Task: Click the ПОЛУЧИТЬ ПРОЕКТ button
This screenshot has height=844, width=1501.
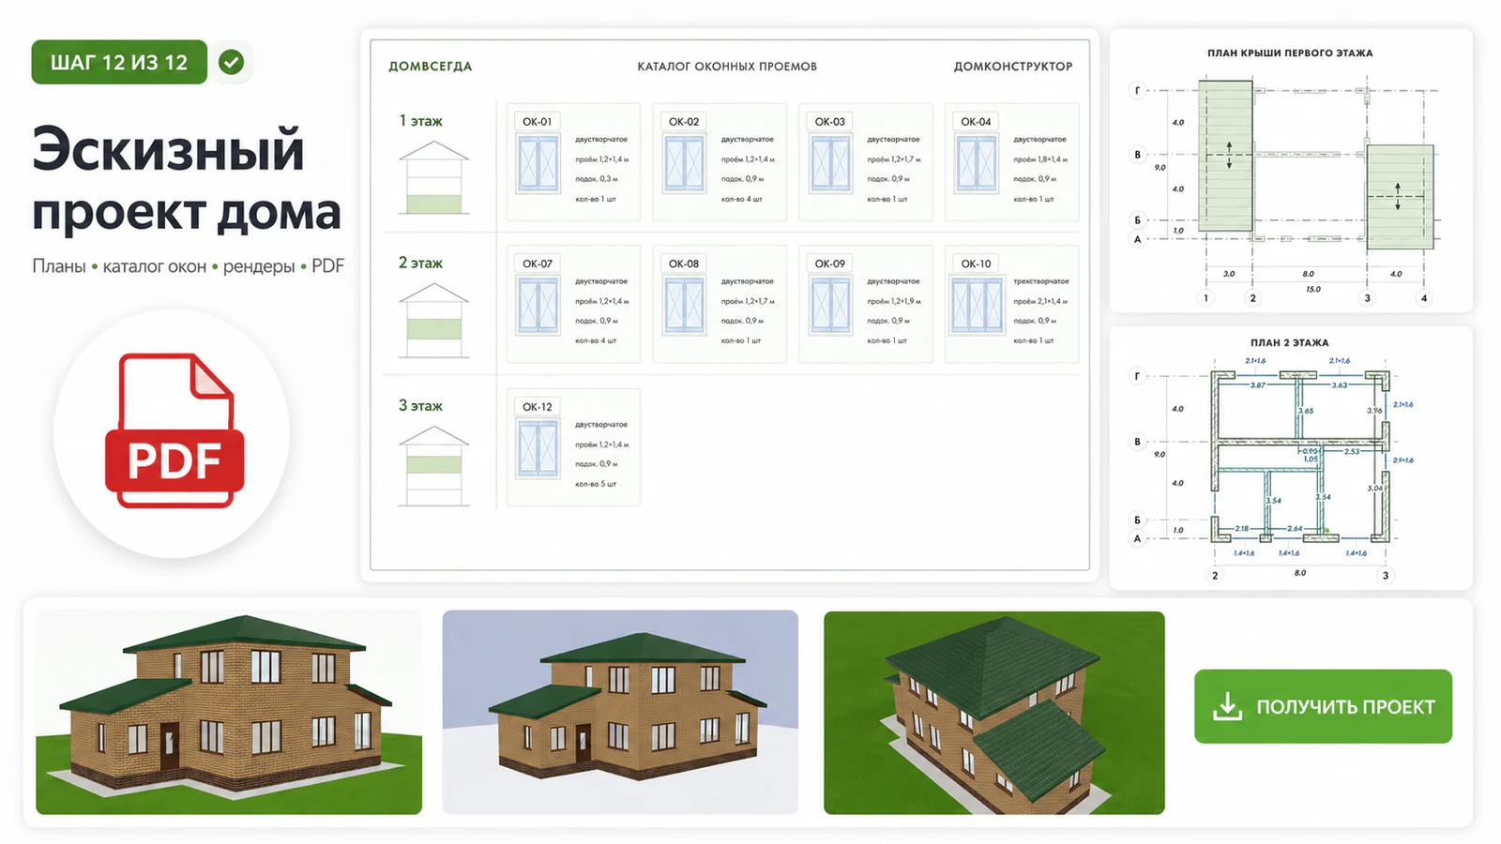Action: pos(1323,706)
